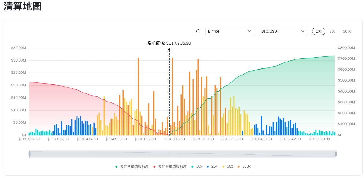Click the 清算地圖 page heading
Viewport: 364px width, 178px height.
click(22, 7)
